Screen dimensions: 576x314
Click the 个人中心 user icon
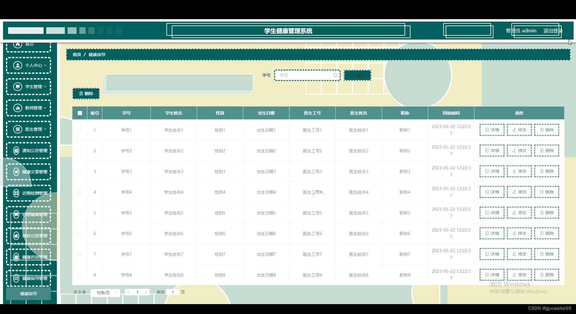tap(17, 65)
